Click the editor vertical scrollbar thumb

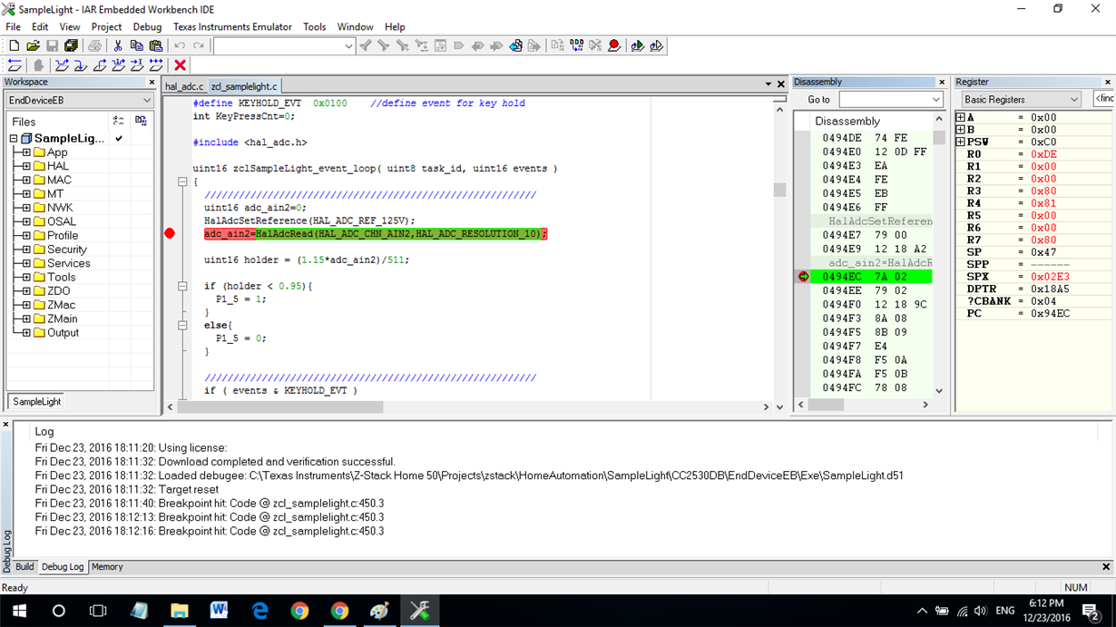tap(779, 190)
